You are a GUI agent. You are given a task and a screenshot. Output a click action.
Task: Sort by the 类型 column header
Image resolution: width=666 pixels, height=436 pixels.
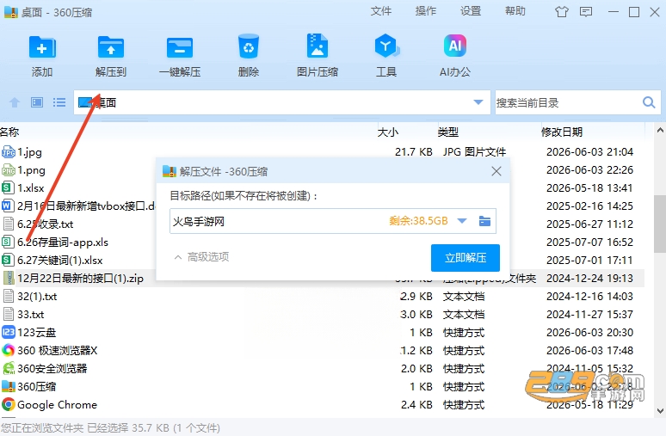448,132
